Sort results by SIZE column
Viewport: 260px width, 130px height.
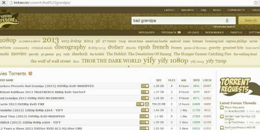159,80
